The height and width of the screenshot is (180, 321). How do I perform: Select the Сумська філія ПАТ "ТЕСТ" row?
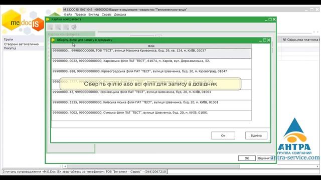[151, 115]
